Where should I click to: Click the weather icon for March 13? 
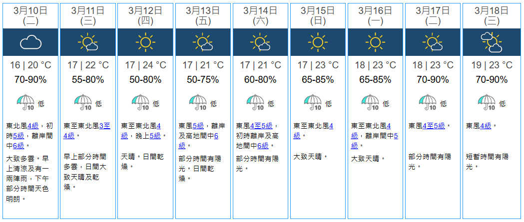click(203, 42)
